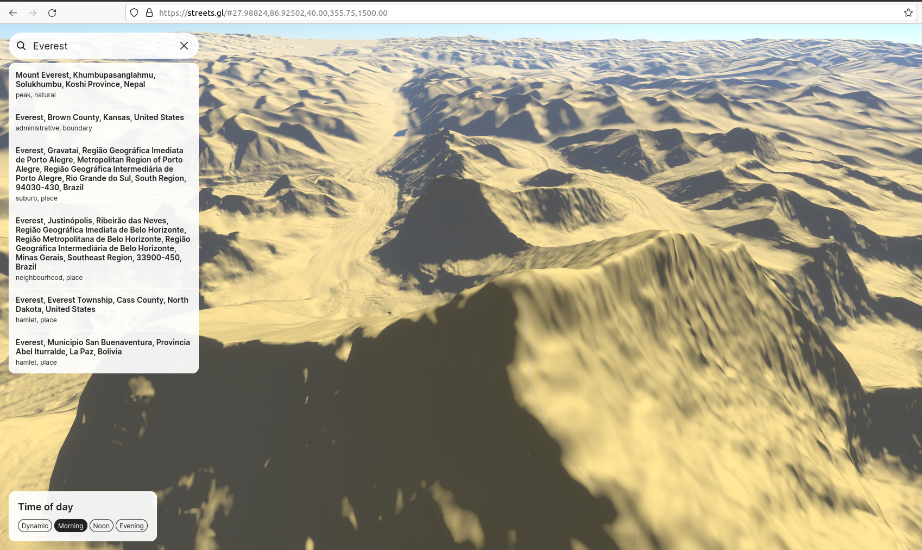This screenshot has width=922, height=550.
Task: Click the browser back navigation arrow
Action: (12, 13)
